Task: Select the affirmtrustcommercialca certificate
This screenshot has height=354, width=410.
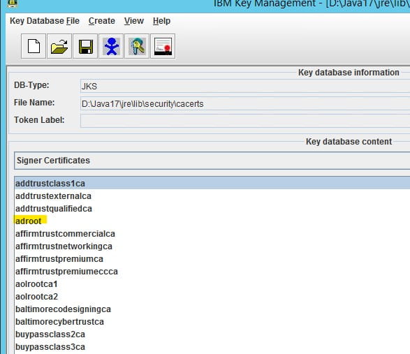Action: [65, 234]
